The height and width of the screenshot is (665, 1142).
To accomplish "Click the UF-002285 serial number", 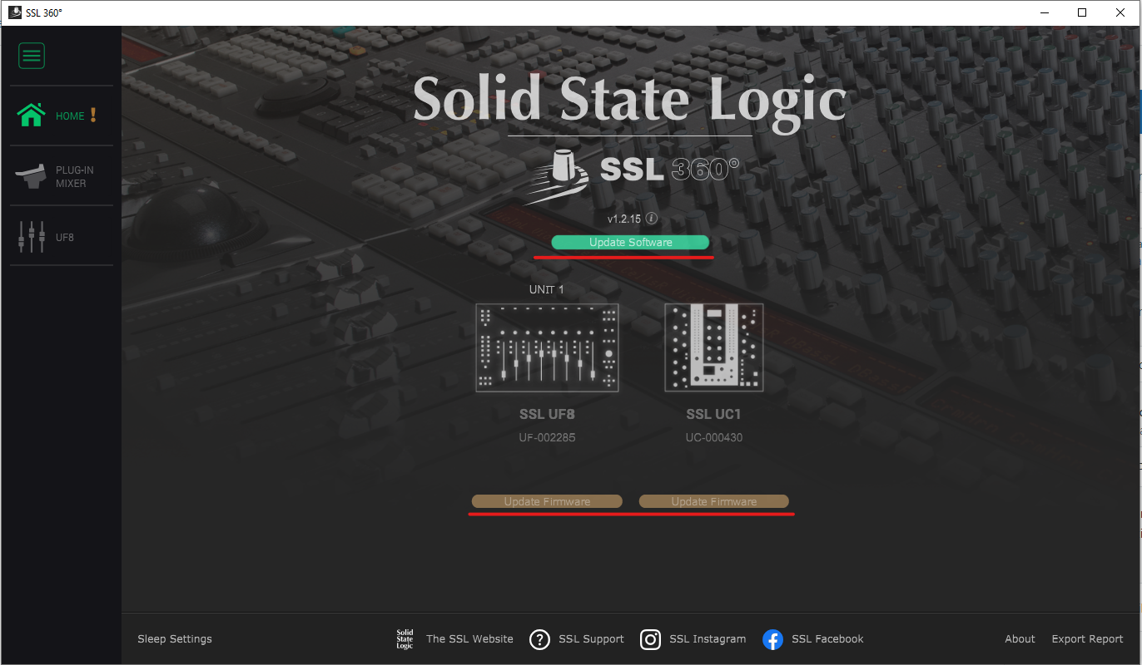I will (x=547, y=437).
